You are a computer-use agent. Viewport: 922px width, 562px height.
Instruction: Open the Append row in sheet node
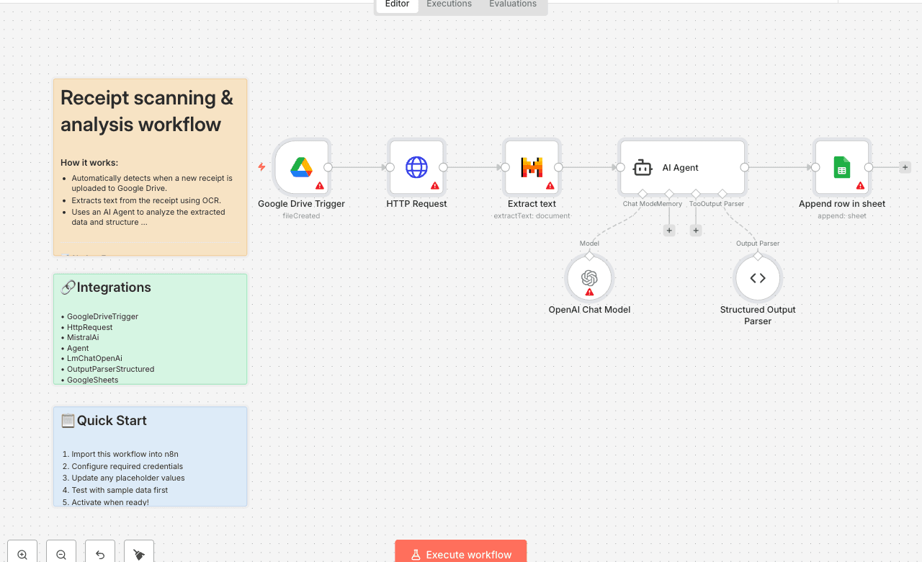(841, 167)
